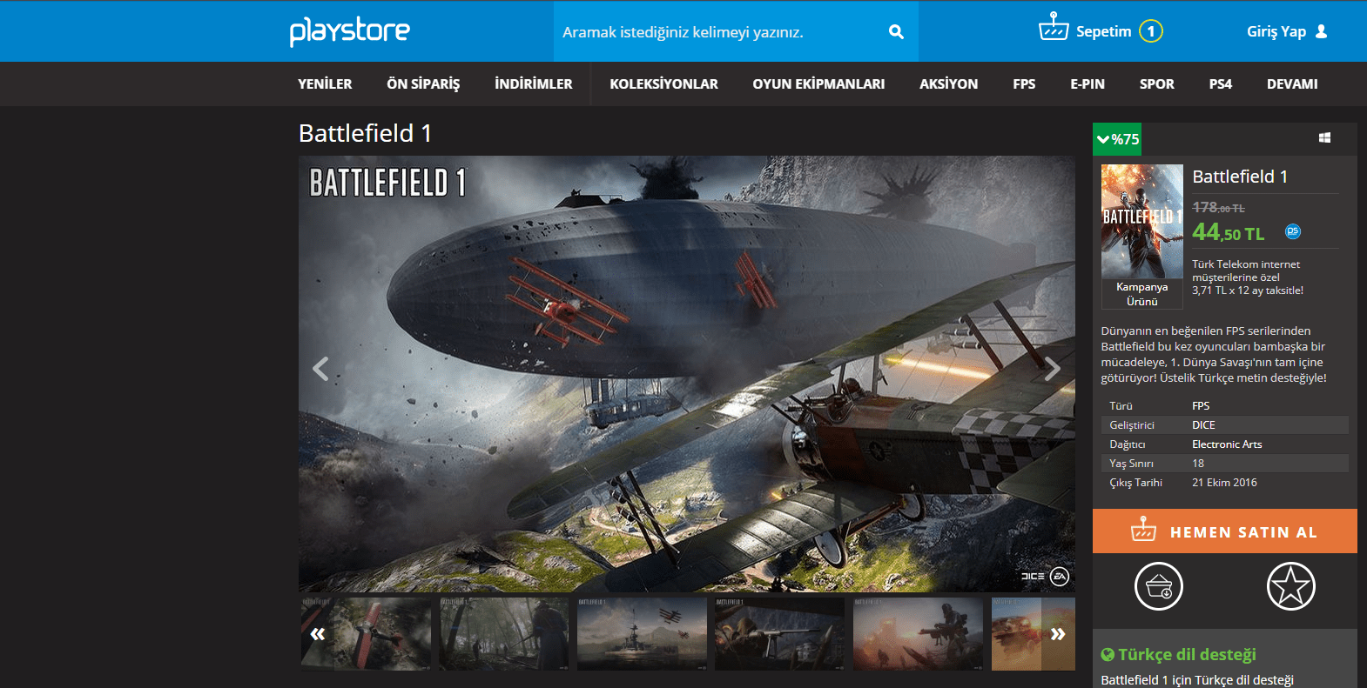Select the discounted price 44,50 TL
This screenshot has height=688, width=1367.
pyautogui.click(x=1228, y=232)
